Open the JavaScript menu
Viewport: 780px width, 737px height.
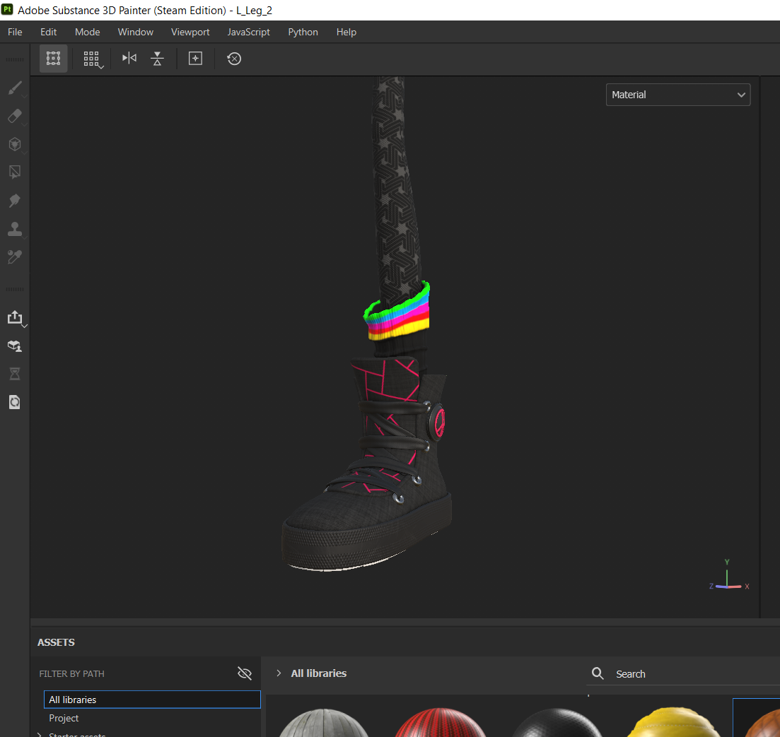click(x=248, y=32)
